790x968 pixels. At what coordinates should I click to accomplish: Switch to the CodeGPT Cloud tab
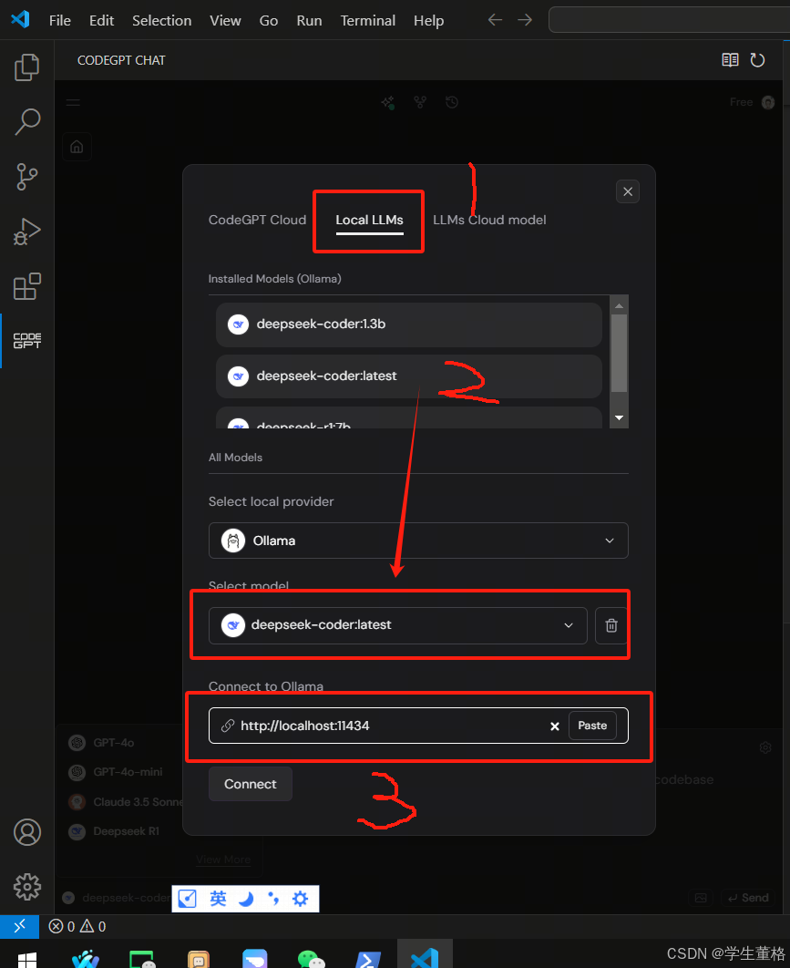point(257,220)
